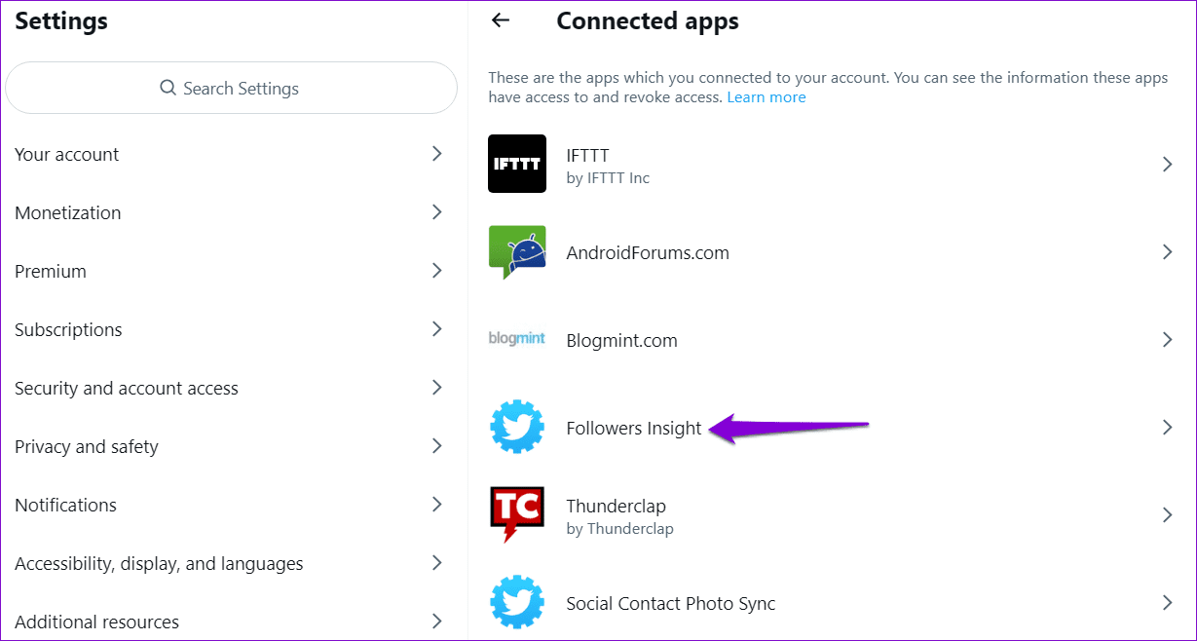Click the Social Contact Photo Sync icon

(x=517, y=602)
